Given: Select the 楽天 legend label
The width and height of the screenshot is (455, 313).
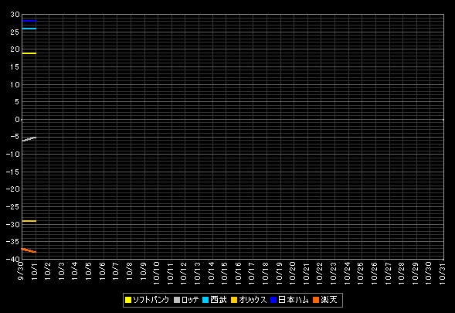Looking at the screenshot, I should tap(329, 300).
